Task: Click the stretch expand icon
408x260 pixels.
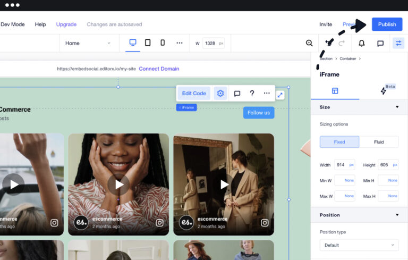Action: pyautogui.click(x=280, y=95)
